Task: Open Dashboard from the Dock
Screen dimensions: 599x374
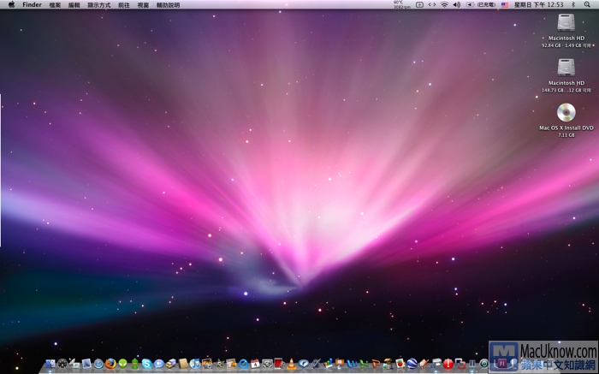Action: coord(62,364)
